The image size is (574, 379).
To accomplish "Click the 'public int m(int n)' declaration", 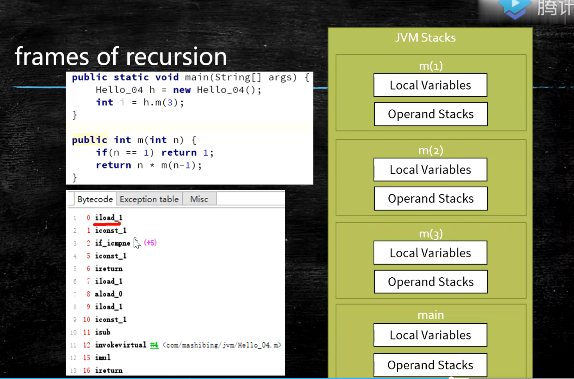I will pyautogui.click(x=134, y=140).
